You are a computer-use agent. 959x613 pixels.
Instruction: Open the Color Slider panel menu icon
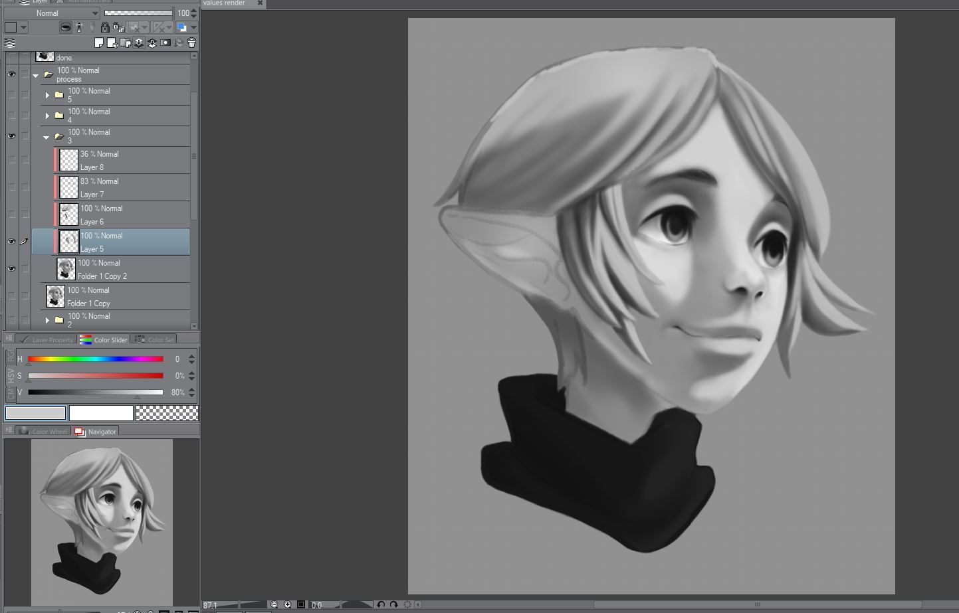pos(9,339)
